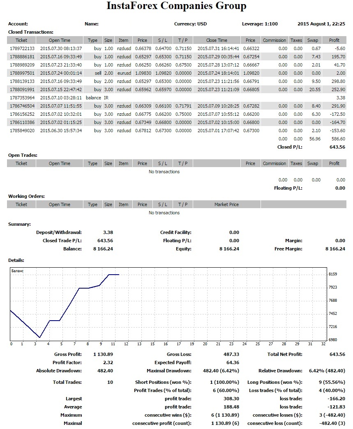Click ticket number 1788886181
This screenshot has width=353, height=429.
coord(22,57)
